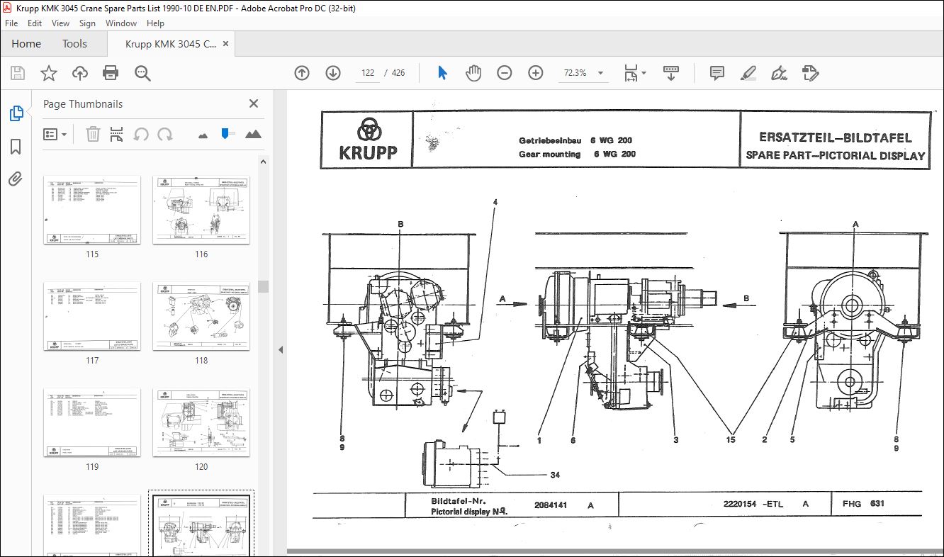Open the Sign menu

(87, 23)
